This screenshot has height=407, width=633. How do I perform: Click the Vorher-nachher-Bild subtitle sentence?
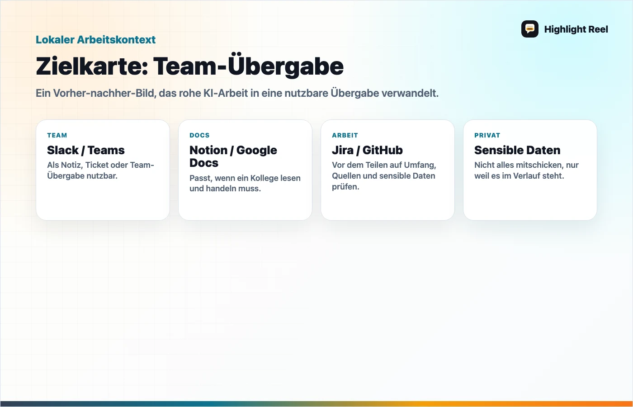click(x=237, y=93)
